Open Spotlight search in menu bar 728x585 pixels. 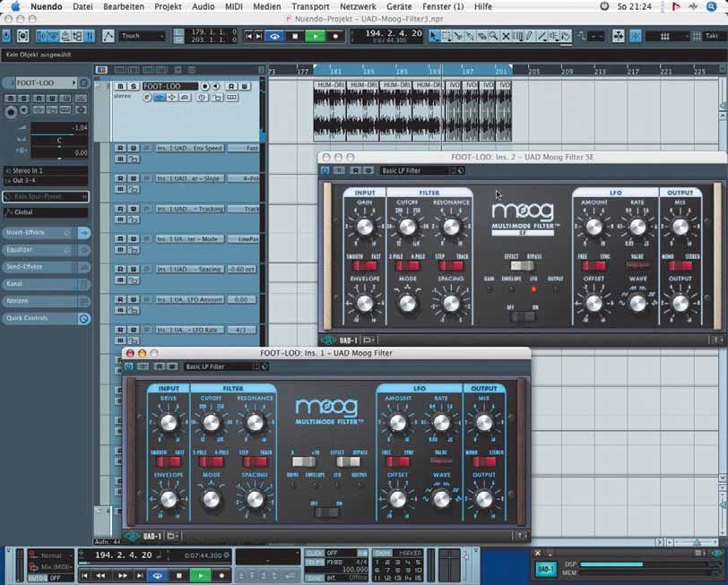[x=711, y=6]
